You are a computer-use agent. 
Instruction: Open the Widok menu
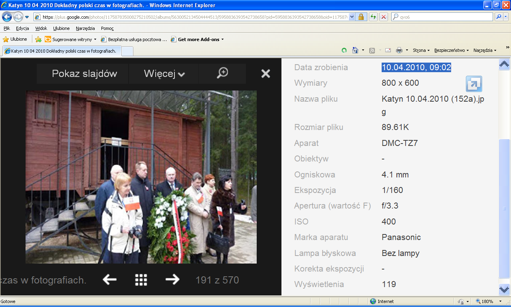coord(41,28)
